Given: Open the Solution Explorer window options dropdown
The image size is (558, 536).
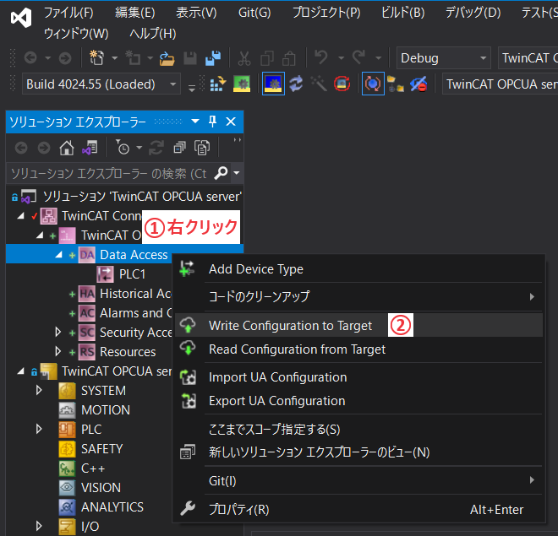Looking at the screenshot, I should click(195, 122).
